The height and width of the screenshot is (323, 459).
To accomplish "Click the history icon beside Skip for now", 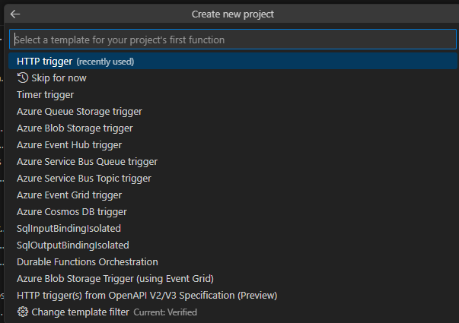I will coord(22,78).
